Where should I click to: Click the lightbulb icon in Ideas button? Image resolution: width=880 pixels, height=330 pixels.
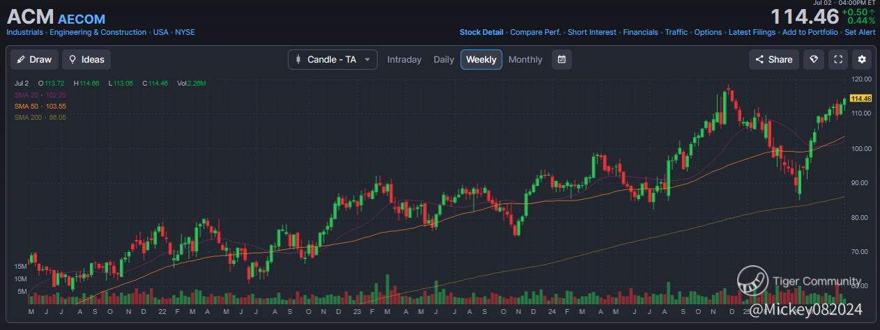click(72, 60)
